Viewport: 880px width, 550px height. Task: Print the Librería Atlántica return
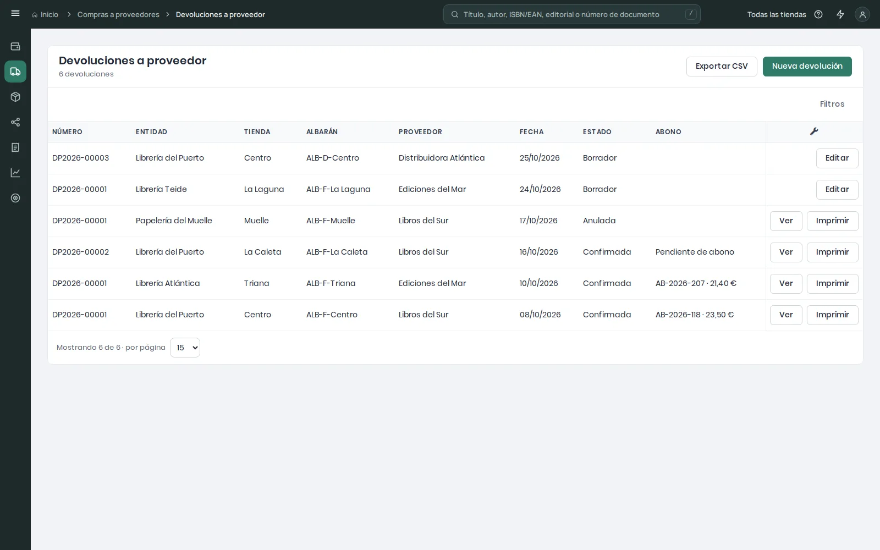tap(832, 284)
